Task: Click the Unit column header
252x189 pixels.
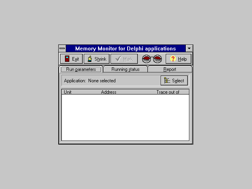Action: 68,92
